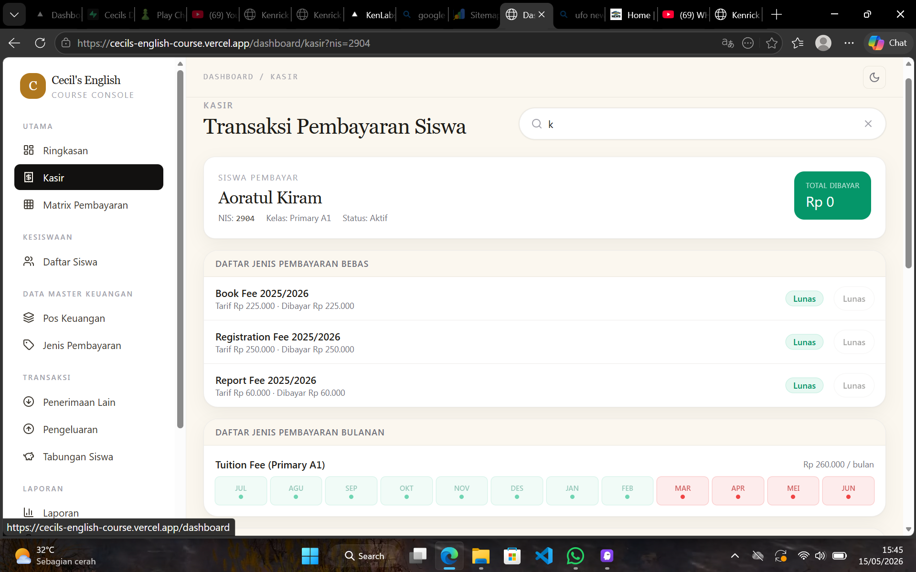Switch to the Home news tab
Screen dimensions: 916x572
pyautogui.click(x=631, y=15)
